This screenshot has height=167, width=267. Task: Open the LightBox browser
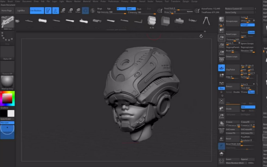tap(21, 10)
